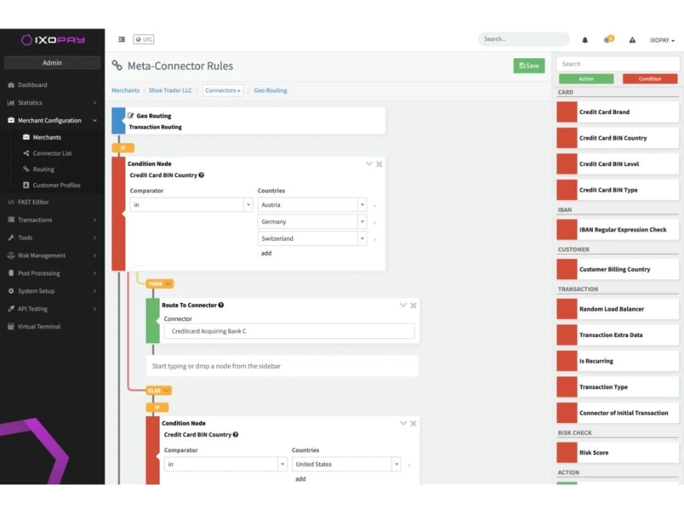The width and height of the screenshot is (684, 513).
Task: Click 'Start typing or drop a node' field
Action: [282, 366]
